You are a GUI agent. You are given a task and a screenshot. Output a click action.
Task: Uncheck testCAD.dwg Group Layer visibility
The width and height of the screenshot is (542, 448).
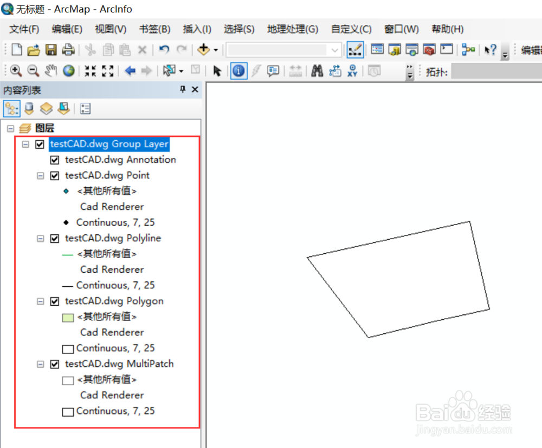coord(40,144)
